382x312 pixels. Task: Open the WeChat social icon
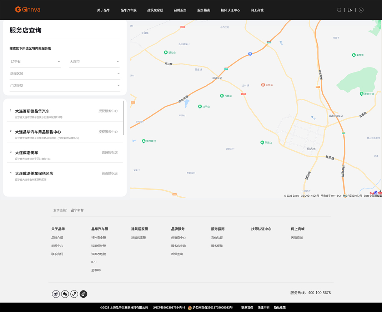click(x=65, y=294)
